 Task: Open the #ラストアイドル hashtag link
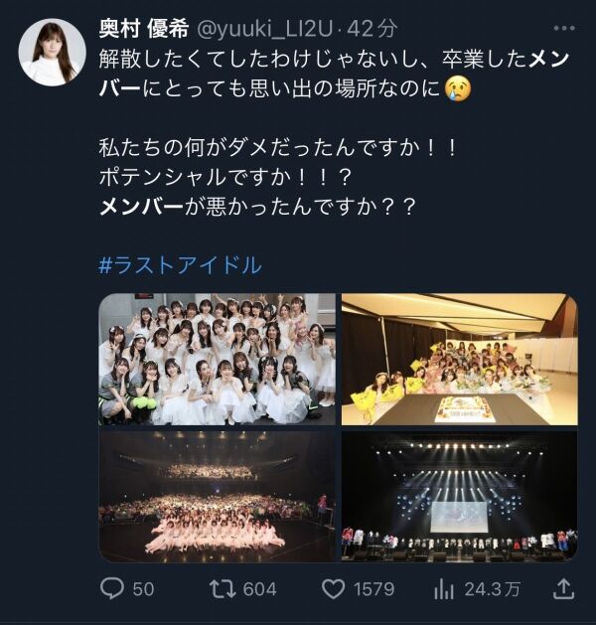click(x=180, y=265)
